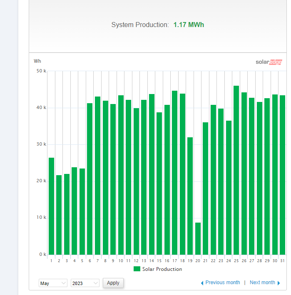The image size is (291, 295).
Task: Select the bar for day 30
Action: point(275,175)
